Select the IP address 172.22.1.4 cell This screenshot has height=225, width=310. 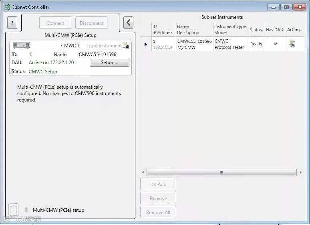click(x=163, y=47)
